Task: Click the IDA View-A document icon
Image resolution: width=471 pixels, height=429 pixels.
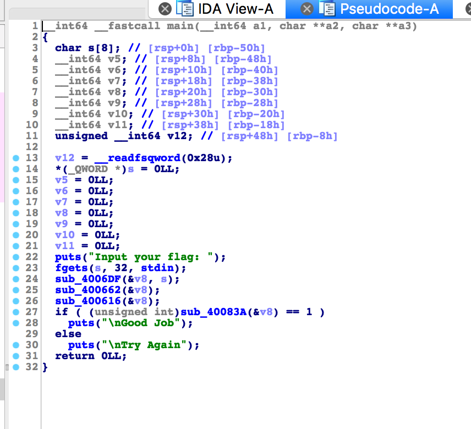Action: pos(185,8)
